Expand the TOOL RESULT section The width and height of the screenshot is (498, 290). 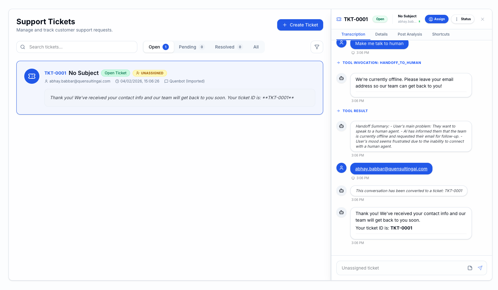[x=355, y=111]
